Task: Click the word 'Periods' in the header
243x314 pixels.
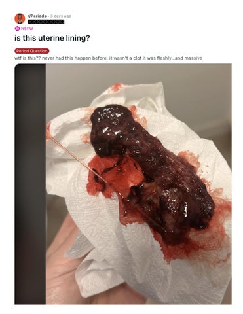Action: click(39, 16)
